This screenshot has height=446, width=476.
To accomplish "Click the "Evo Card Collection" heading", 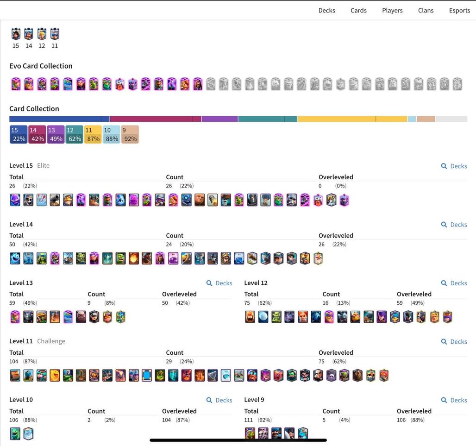I will coord(41,66).
